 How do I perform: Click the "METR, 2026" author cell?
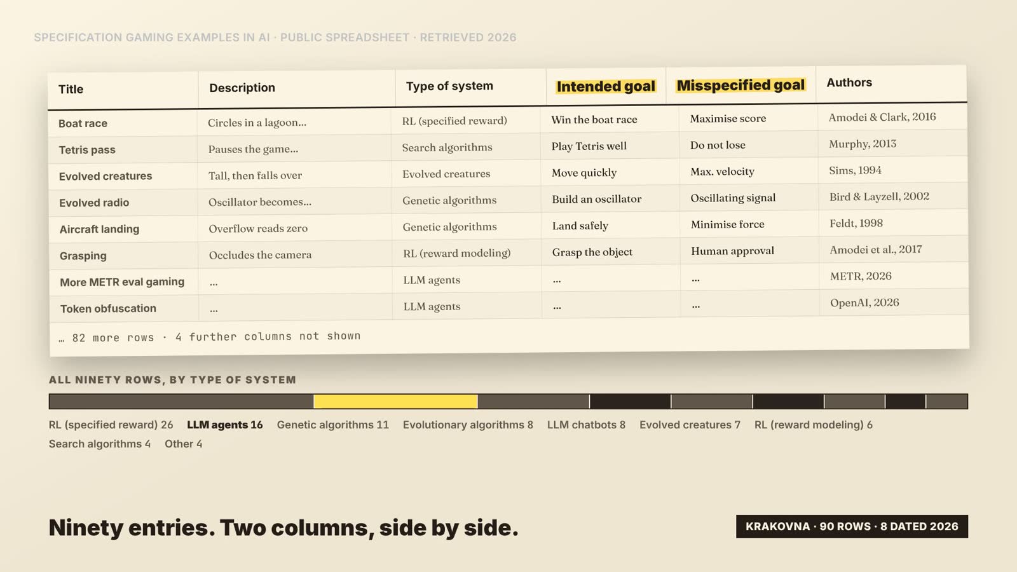[861, 276]
